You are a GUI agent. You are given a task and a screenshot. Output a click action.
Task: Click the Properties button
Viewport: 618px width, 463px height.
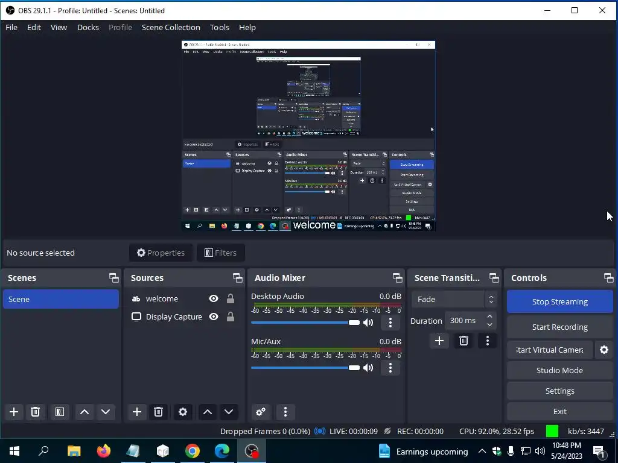pyautogui.click(x=161, y=253)
